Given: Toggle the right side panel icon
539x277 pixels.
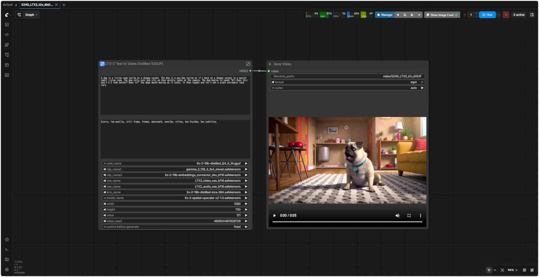Looking at the screenshot, I should [532, 15].
